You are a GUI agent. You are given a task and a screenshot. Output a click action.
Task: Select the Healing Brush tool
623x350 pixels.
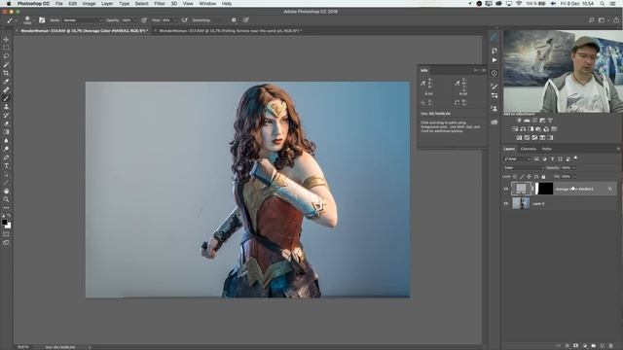pos(6,90)
